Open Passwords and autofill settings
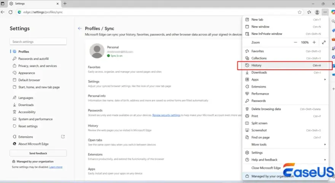 click(33, 59)
